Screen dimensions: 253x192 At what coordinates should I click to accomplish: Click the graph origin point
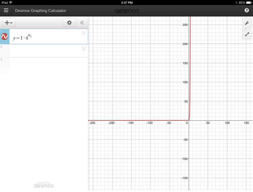tap(189, 120)
